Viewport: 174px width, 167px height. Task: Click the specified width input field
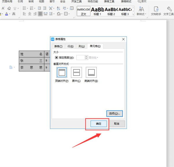click(x=81, y=58)
